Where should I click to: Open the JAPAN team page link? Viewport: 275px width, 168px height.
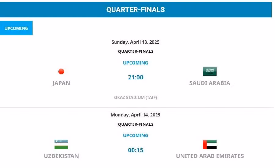coord(61,83)
